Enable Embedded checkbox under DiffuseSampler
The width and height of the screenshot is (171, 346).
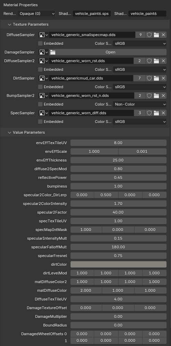40,43
